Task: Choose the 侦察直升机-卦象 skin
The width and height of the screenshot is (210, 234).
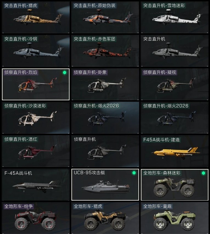Action: click(x=105, y=84)
